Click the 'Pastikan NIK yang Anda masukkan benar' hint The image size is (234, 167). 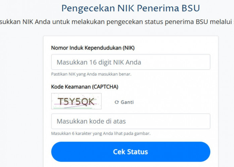(91, 74)
